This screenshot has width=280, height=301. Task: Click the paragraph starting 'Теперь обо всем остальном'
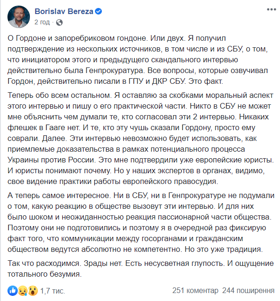[141, 138]
